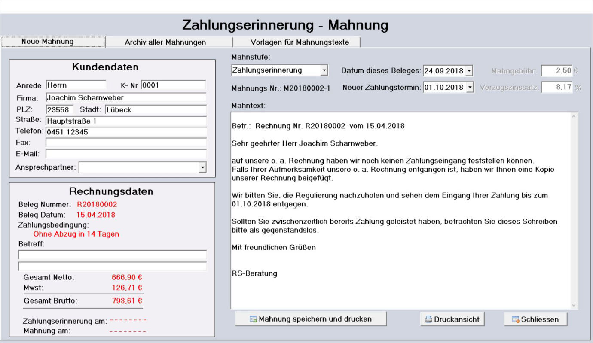Screen dimensions: 593x343
Task: Click the icon on the Schliessen button
Action: [516, 319]
